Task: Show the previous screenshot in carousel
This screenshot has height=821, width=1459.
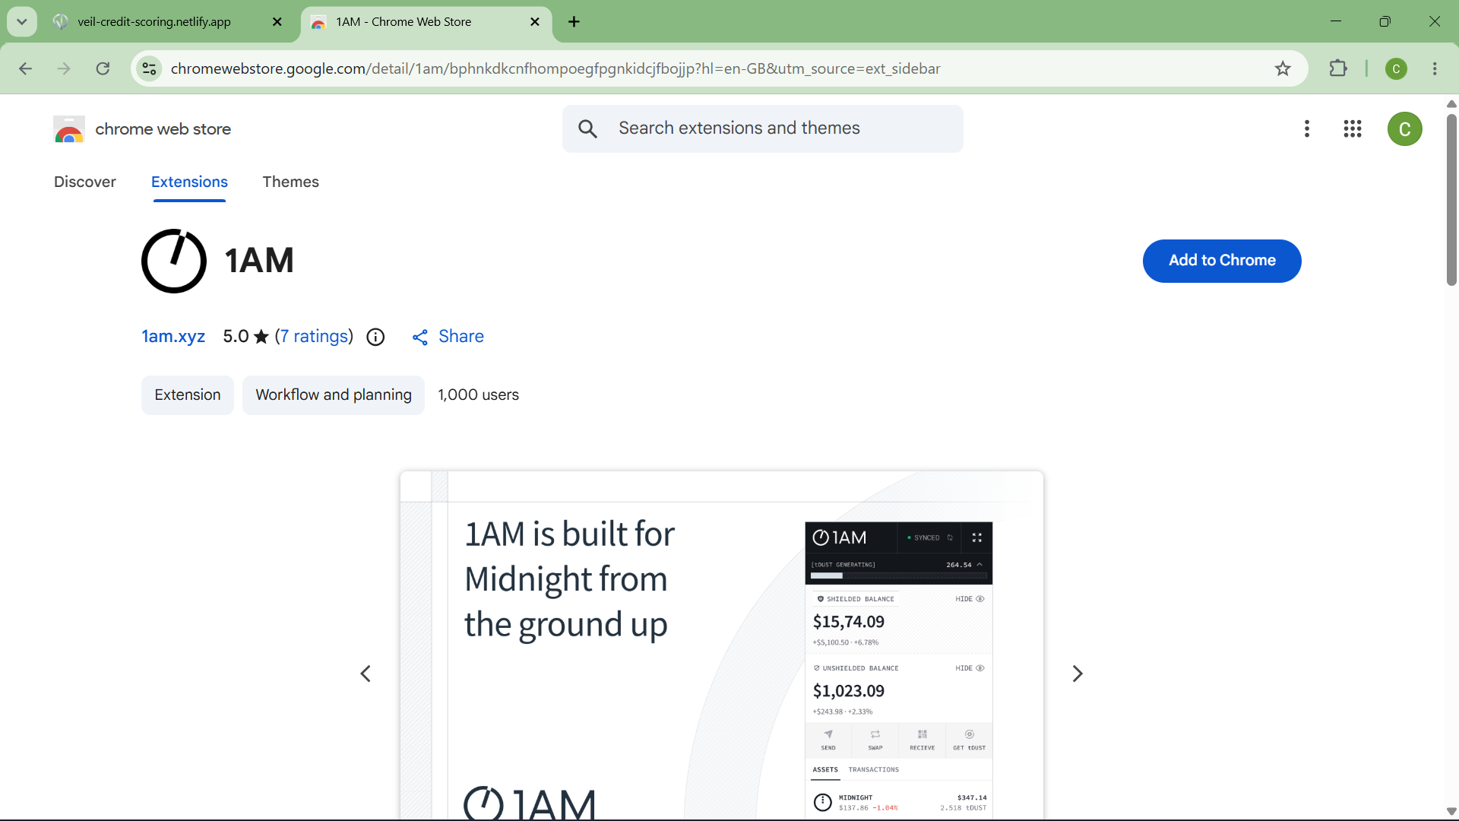Action: click(366, 674)
